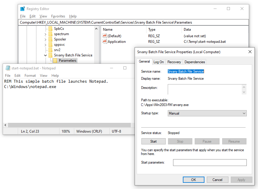Viewport: 258px width, 189px height.
Task: Select the Spooler folder icon
Action: click(x=51, y=39)
